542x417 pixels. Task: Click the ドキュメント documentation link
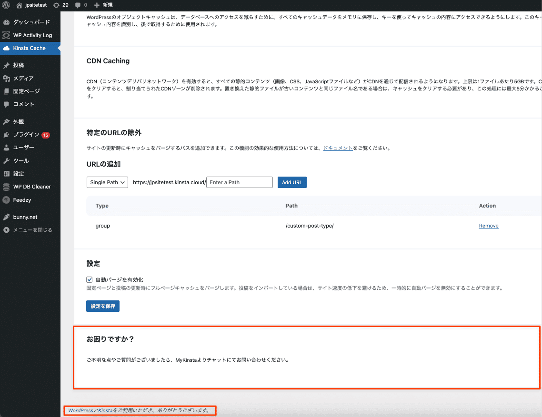click(x=338, y=148)
